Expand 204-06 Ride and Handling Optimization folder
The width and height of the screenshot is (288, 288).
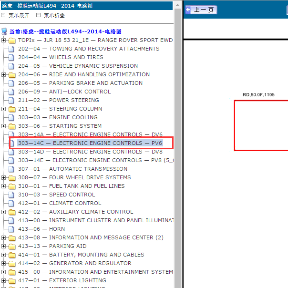point(3,74)
